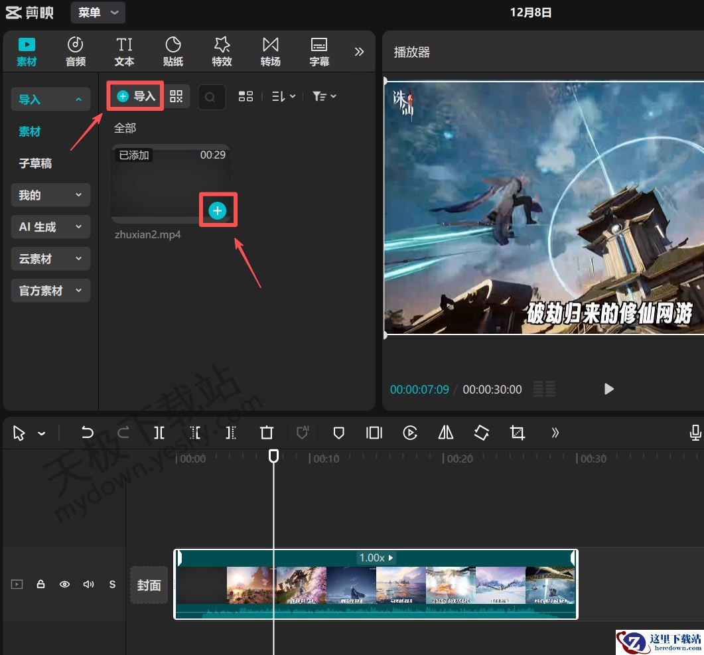The width and height of the screenshot is (704, 655).
Task: Click the mirror flip icon
Action: tap(445, 433)
